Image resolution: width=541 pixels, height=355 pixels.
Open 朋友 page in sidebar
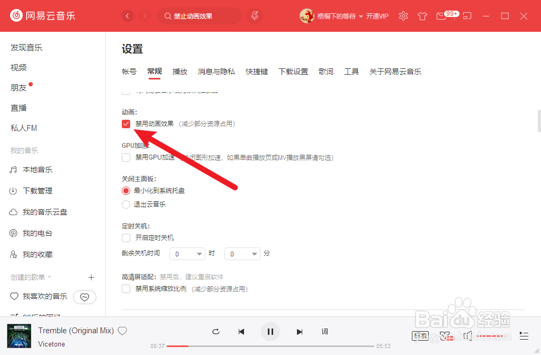pyautogui.click(x=19, y=88)
